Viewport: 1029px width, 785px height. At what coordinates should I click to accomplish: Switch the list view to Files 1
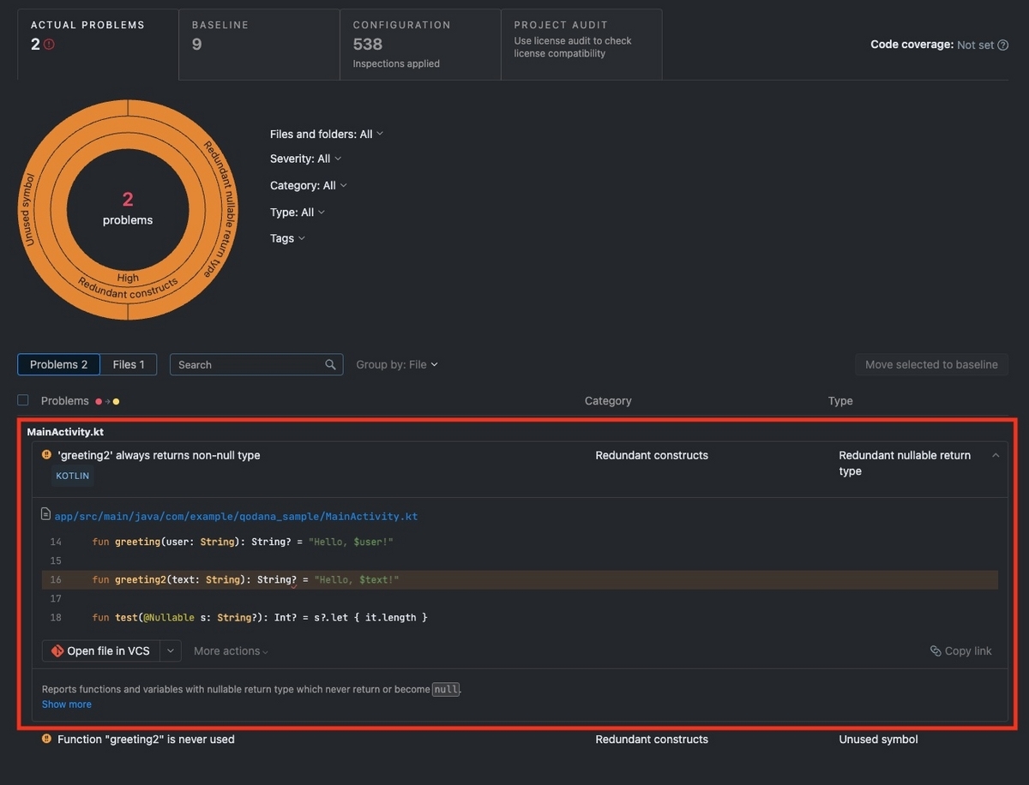click(129, 365)
